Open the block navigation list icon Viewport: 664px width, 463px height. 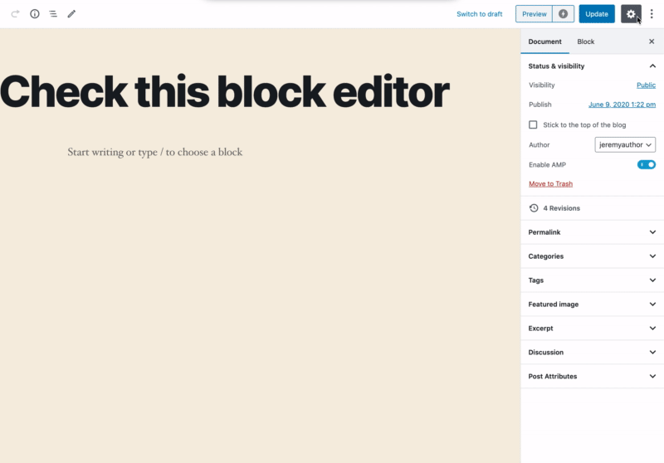coord(53,14)
